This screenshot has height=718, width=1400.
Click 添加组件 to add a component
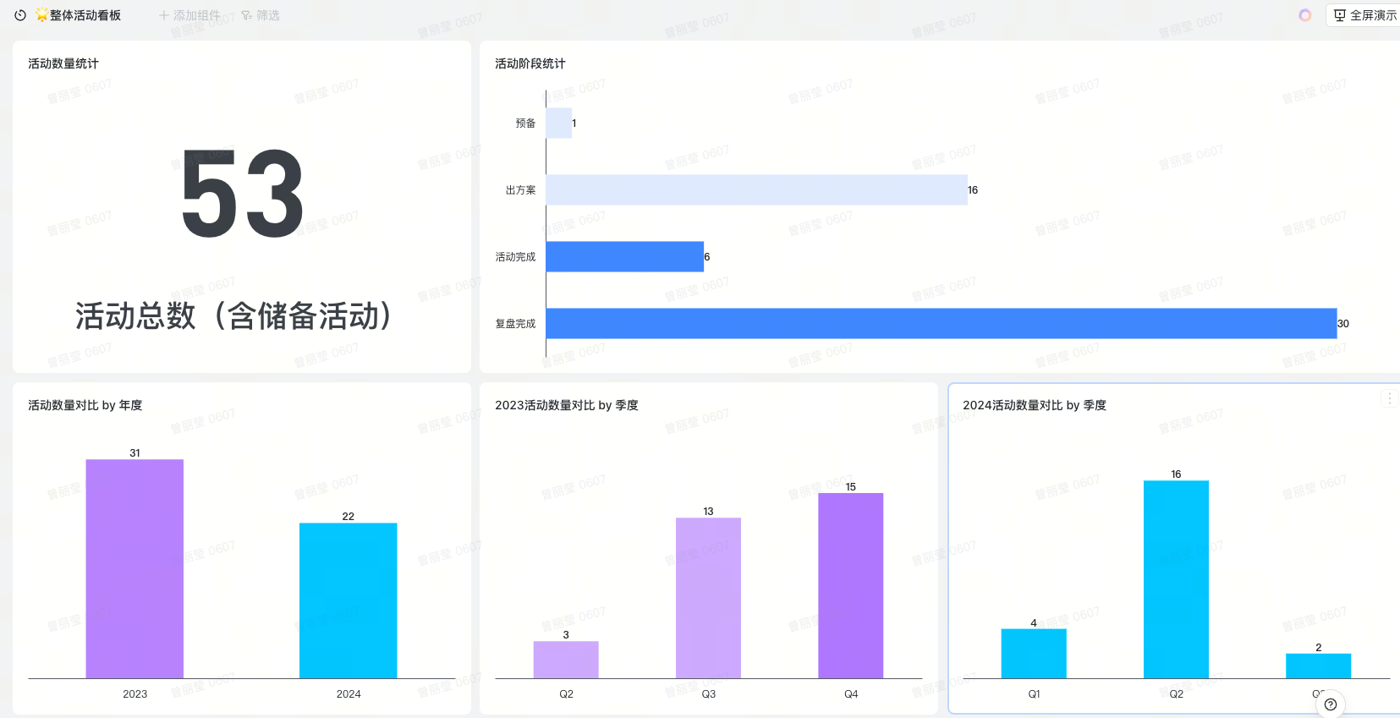189,15
